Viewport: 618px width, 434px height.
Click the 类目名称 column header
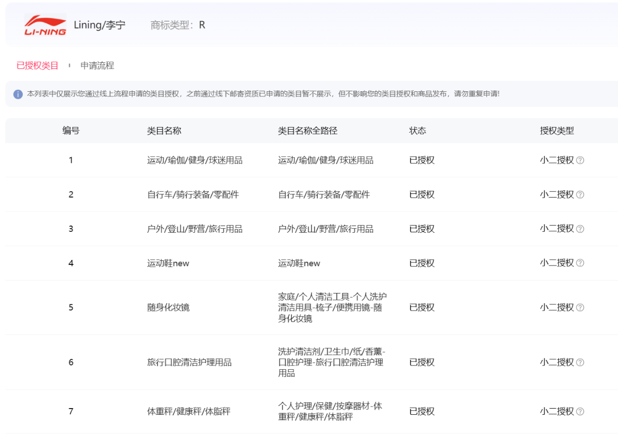point(164,131)
